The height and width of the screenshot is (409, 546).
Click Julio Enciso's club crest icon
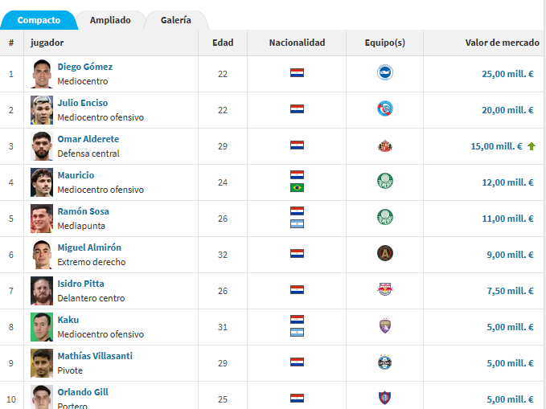384,109
